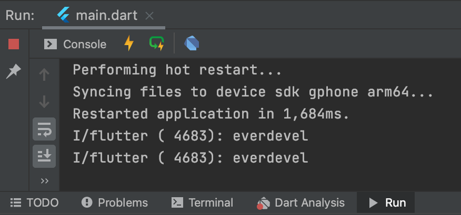Open the Problems tool window
461x215 pixels.
click(x=115, y=203)
